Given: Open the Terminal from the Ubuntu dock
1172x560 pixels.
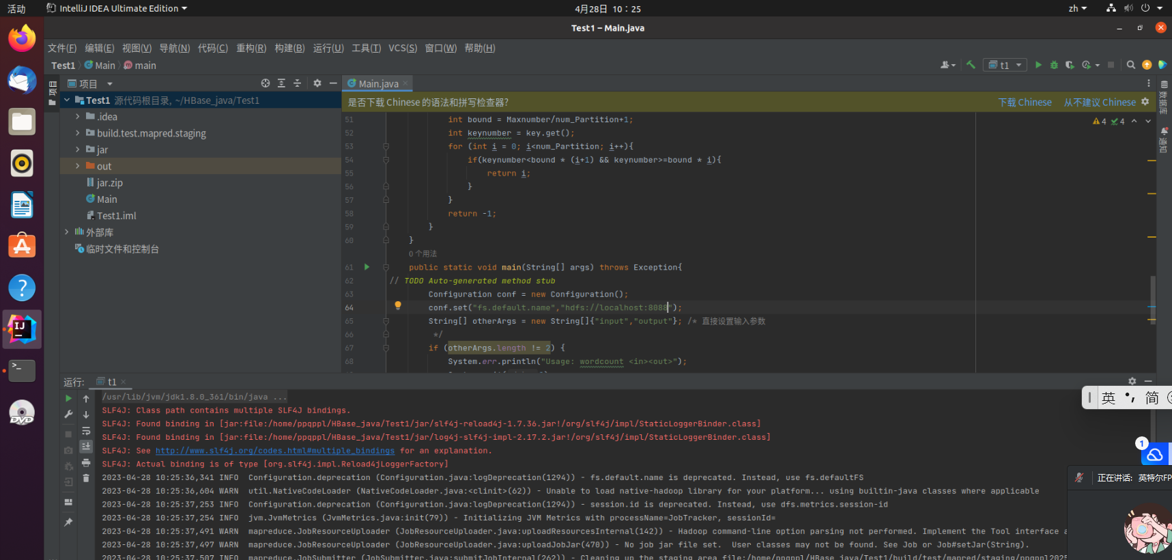Looking at the screenshot, I should (x=22, y=371).
